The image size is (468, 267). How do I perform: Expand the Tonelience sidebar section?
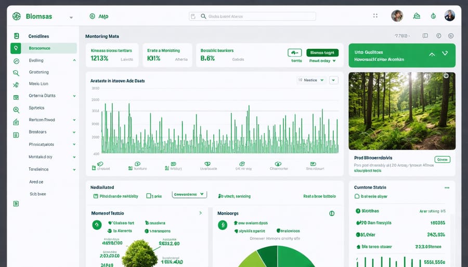[74, 169]
